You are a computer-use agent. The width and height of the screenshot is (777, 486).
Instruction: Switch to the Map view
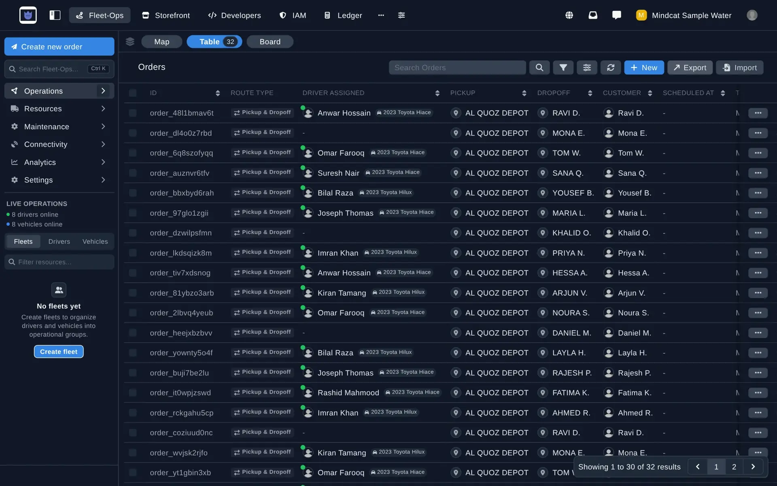tap(161, 42)
